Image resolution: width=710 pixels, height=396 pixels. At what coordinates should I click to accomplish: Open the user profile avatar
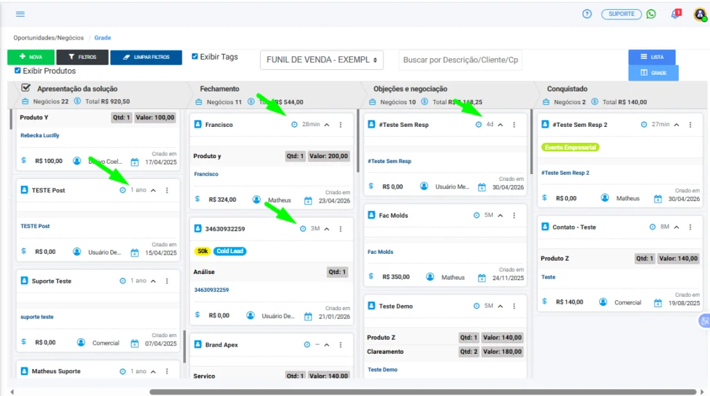coord(700,15)
